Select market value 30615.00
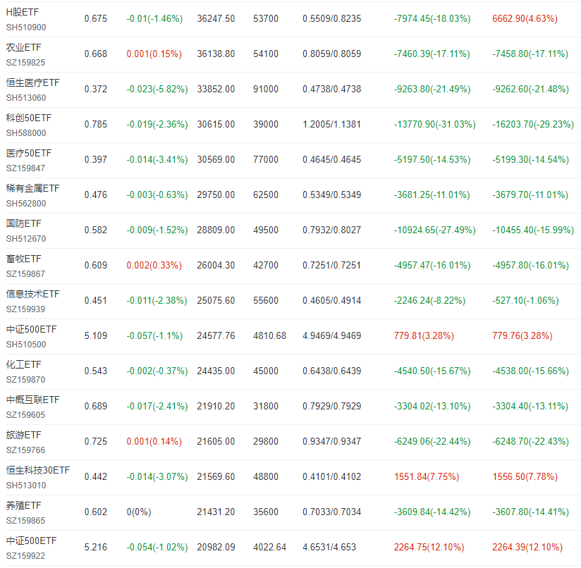The height and width of the screenshot is (568, 581). 216,124
